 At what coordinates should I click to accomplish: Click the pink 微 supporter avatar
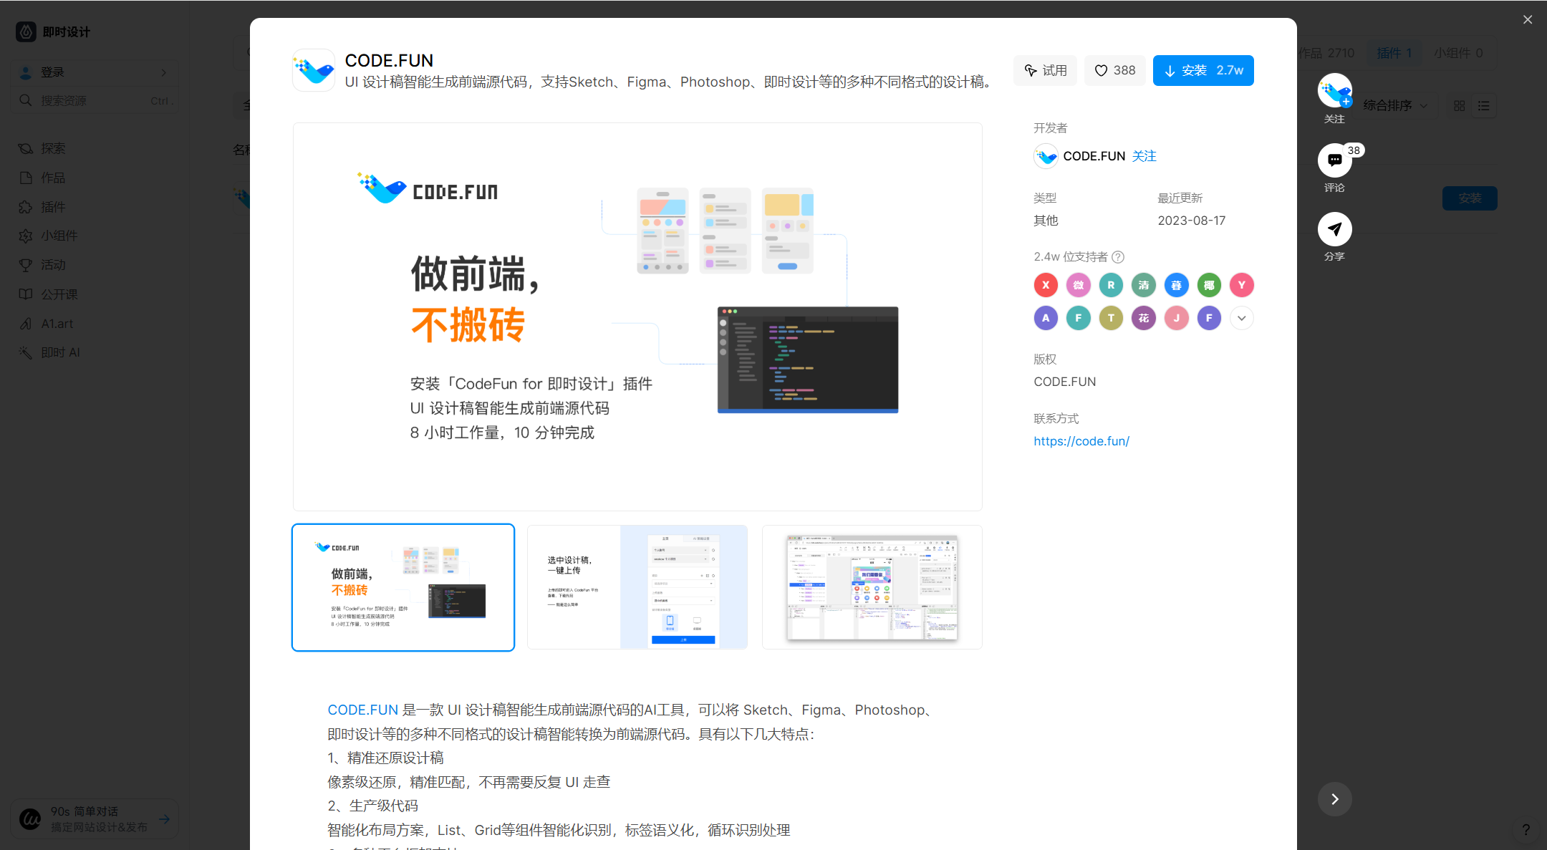pos(1079,285)
